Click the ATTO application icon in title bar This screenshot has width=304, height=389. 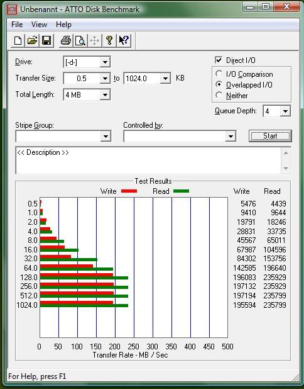click(12, 9)
